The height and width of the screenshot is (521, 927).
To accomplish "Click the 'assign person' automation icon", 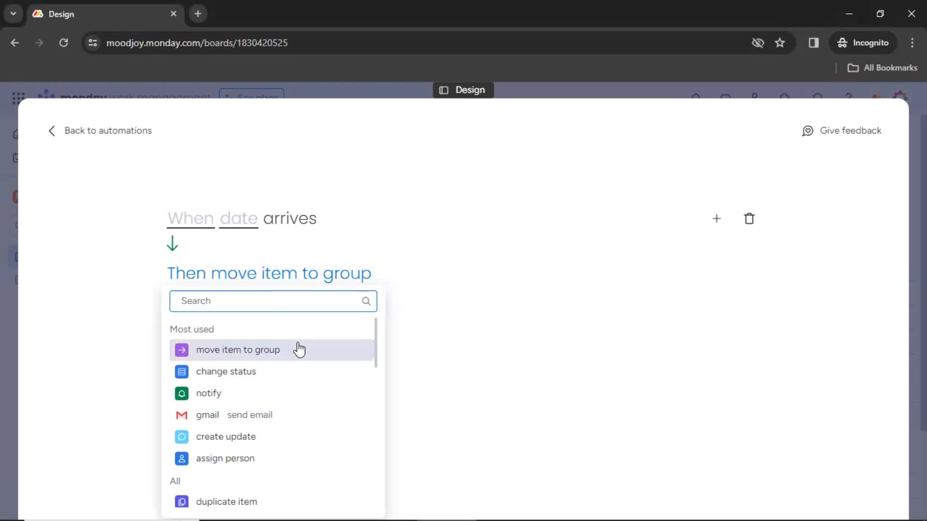I will coord(181,458).
